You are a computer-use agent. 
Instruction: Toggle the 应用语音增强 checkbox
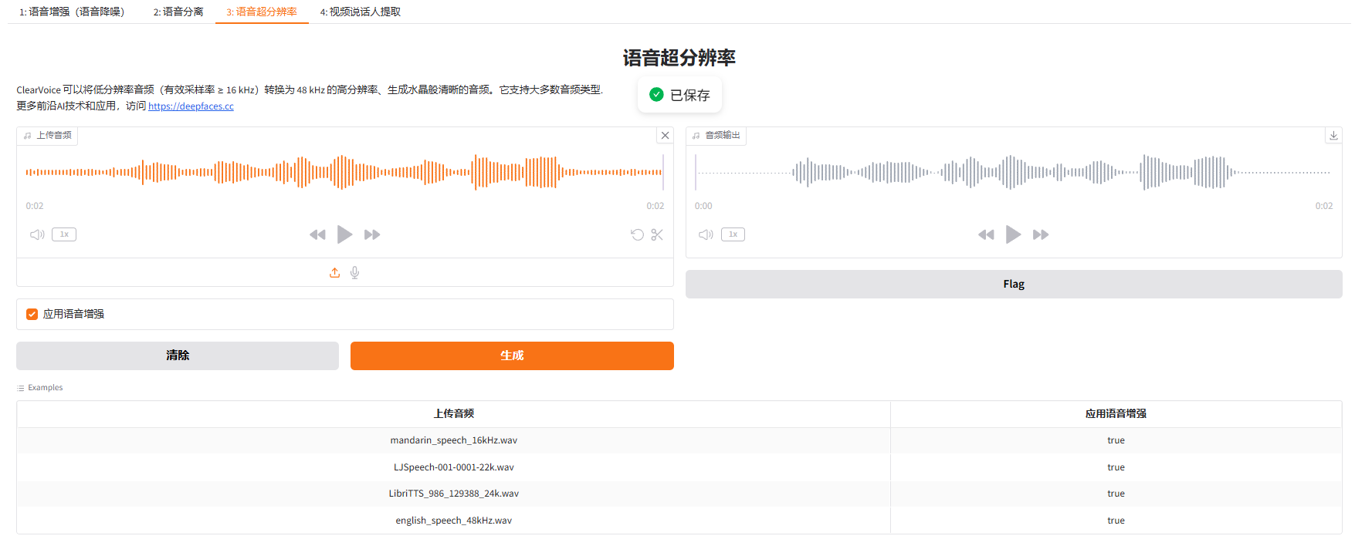32,314
